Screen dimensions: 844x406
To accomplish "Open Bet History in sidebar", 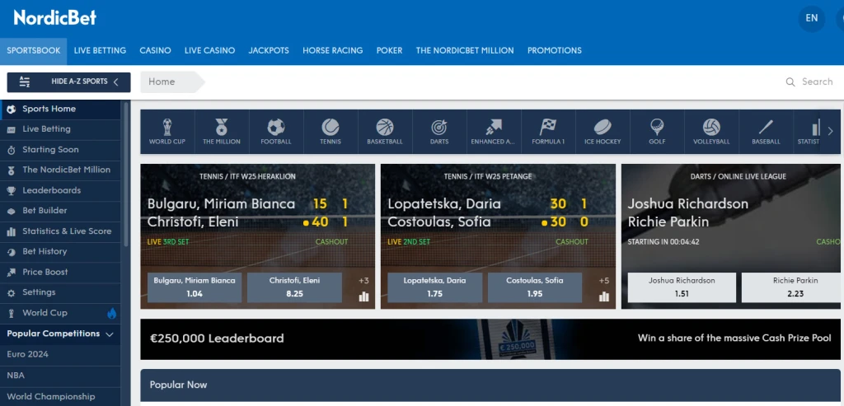I will tap(60, 252).
